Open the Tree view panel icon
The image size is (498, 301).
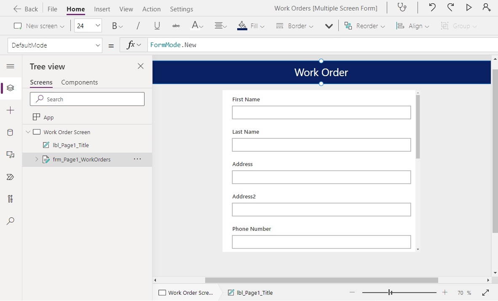click(x=11, y=88)
